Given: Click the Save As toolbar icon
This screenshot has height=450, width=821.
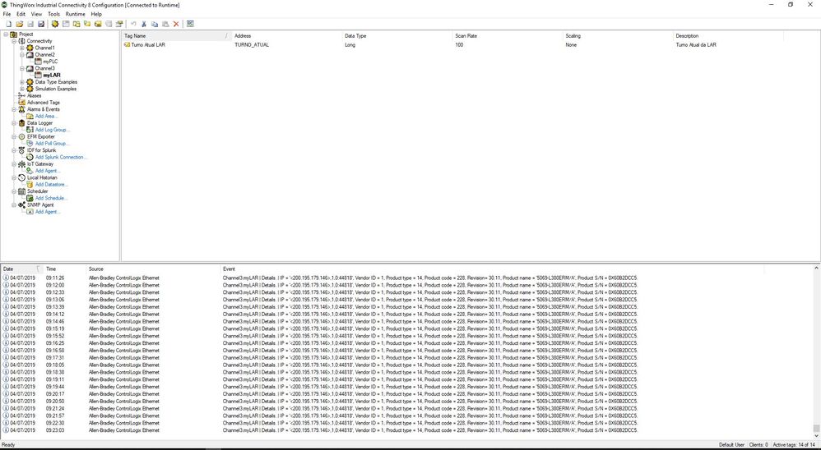Looking at the screenshot, I should 41,24.
